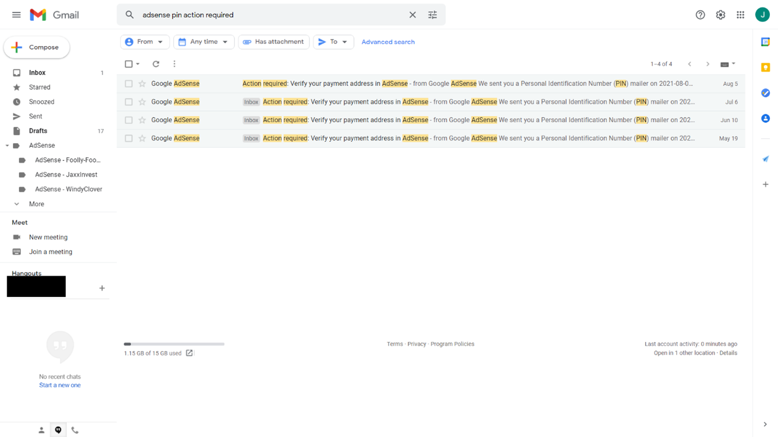Screen dimensions: 778x437
Task: Star the Jul 6 AdSense email
Action: [x=142, y=102]
